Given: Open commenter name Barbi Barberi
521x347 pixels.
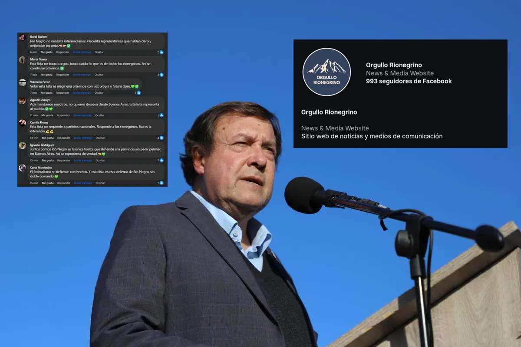Looking at the screenshot, I should tap(39, 36).
